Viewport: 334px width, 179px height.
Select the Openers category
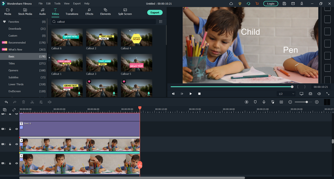(23, 70)
